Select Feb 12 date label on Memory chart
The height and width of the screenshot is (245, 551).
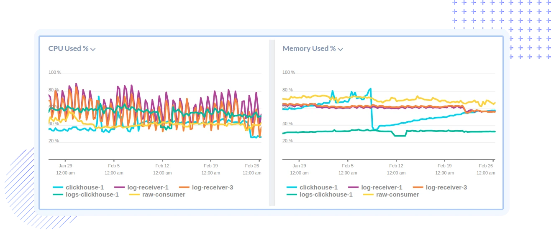point(396,166)
